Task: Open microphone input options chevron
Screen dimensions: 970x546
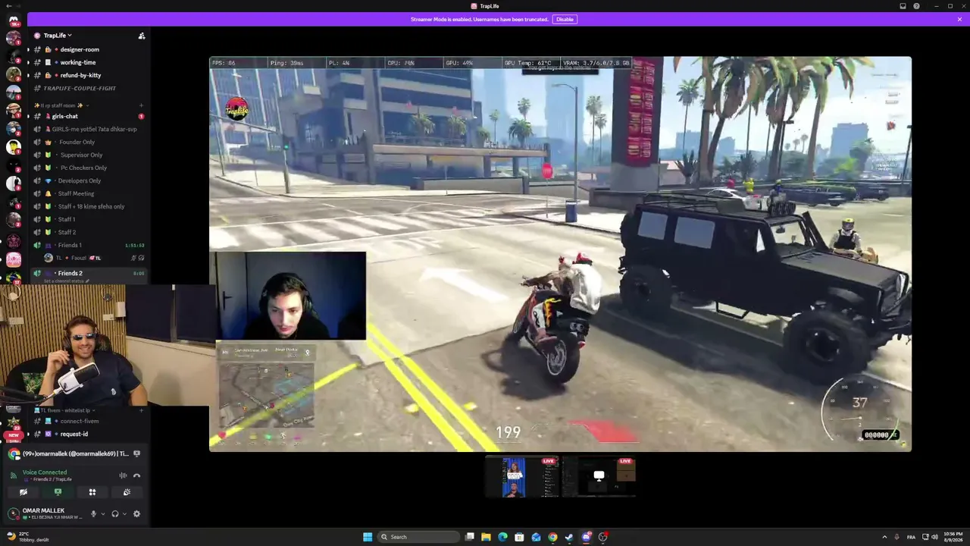Action: pos(103,513)
